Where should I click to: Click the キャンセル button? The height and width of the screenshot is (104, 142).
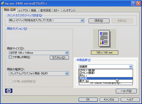pyautogui.click(x=109, y=100)
